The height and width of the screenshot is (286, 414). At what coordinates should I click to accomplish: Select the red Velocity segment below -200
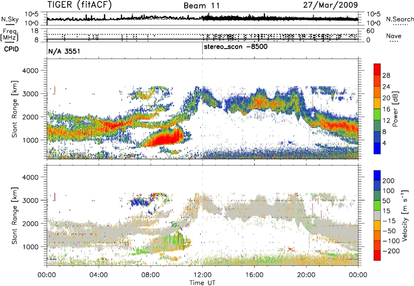(x=377, y=256)
